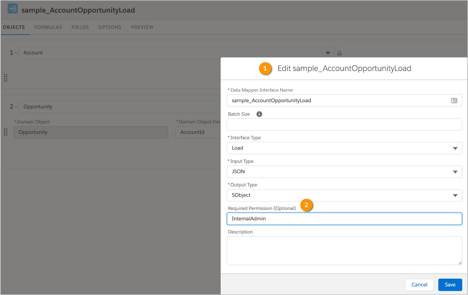Screen dimensions: 468x295
Task: Click the contact card icon in Interface Name field
Action: click(x=454, y=101)
